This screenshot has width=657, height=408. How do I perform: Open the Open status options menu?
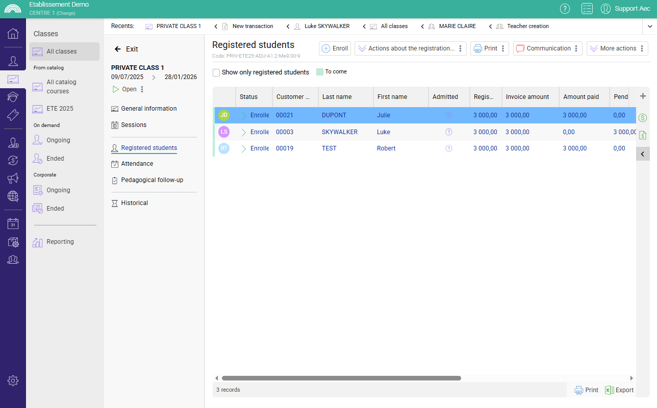click(x=142, y=89)
